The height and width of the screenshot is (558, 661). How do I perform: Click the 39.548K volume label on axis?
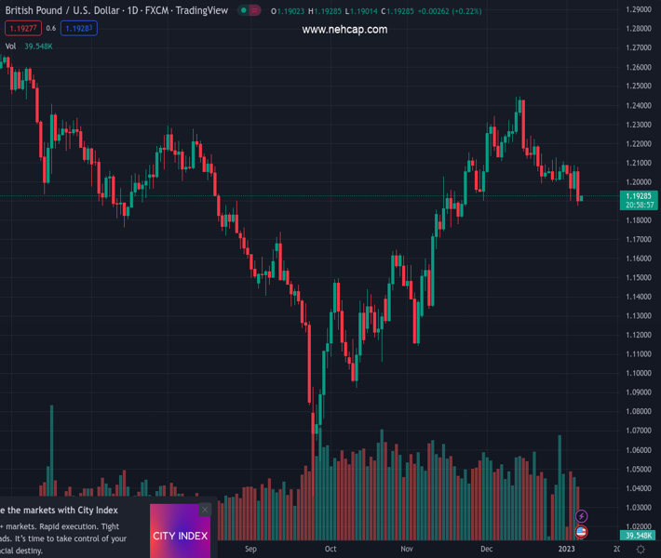coord(638,536)
